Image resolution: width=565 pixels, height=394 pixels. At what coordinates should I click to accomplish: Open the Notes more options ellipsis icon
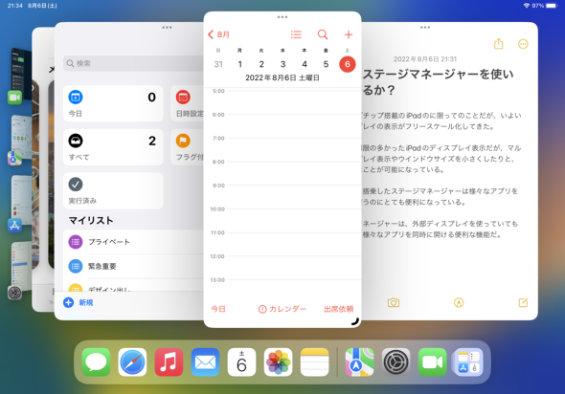[523, 44]
